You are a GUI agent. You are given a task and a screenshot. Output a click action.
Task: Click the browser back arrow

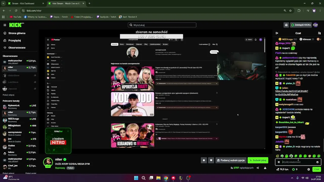click(x=4, y=11)
